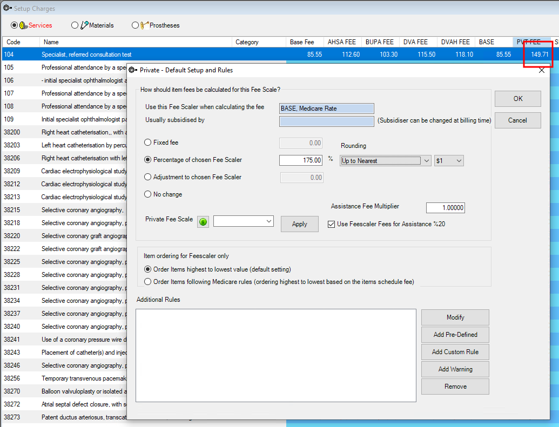The image size is (559, 427).
Task: Select row 38209 Cardiac electrophysiological study
Action: tap(64, 171)
